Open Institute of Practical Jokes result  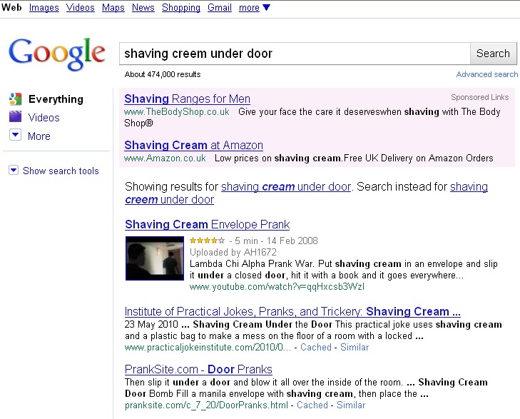[x=292, y=311]
